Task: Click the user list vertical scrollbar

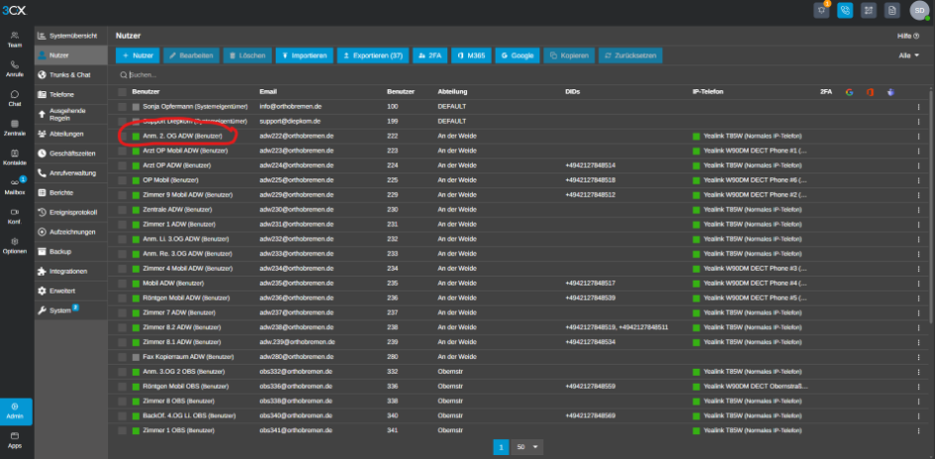Action: coord(931,206)
